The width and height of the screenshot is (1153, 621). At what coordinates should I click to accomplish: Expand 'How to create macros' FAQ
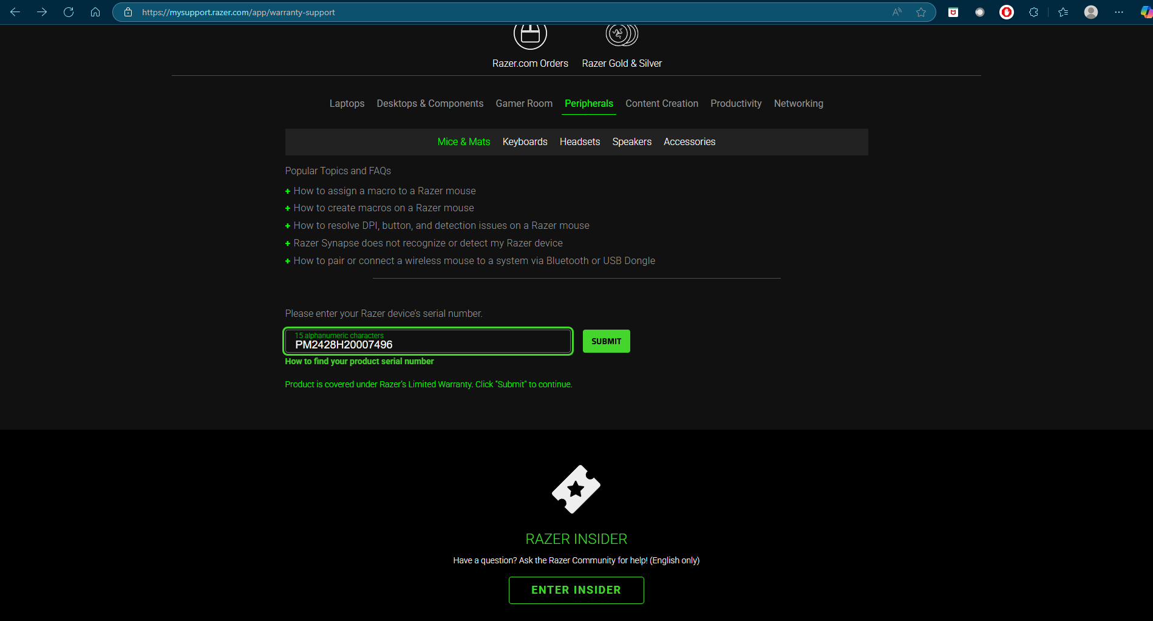[x=383, y=208]
